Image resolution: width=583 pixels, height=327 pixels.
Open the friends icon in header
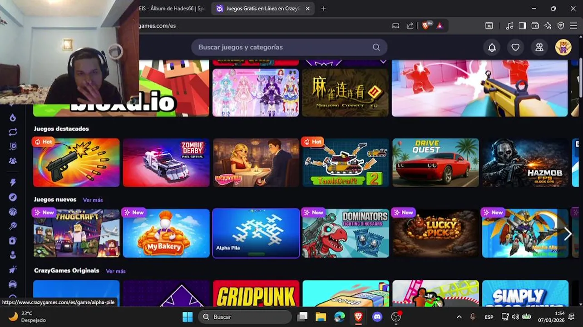tap(539, 47)
